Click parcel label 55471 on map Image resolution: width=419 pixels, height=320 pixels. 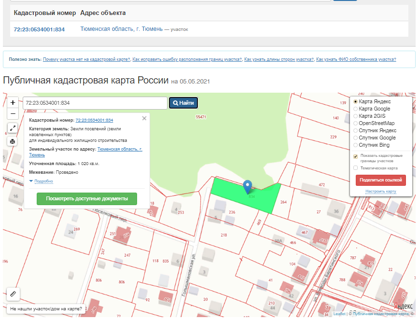(x=201, y=117)
